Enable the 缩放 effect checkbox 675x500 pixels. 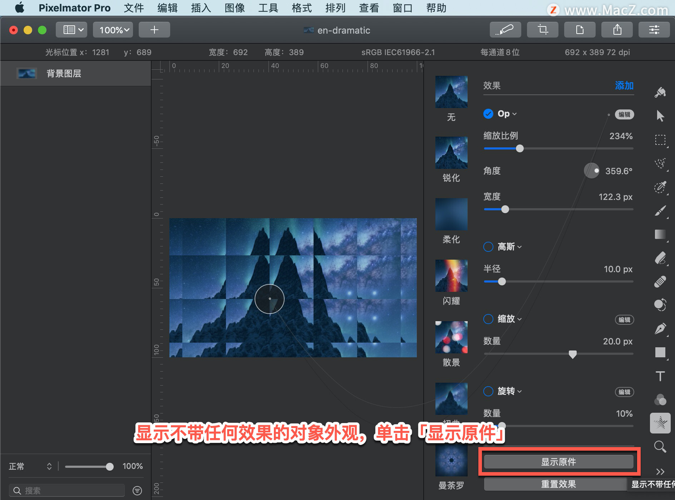click(x=488, y=319)
